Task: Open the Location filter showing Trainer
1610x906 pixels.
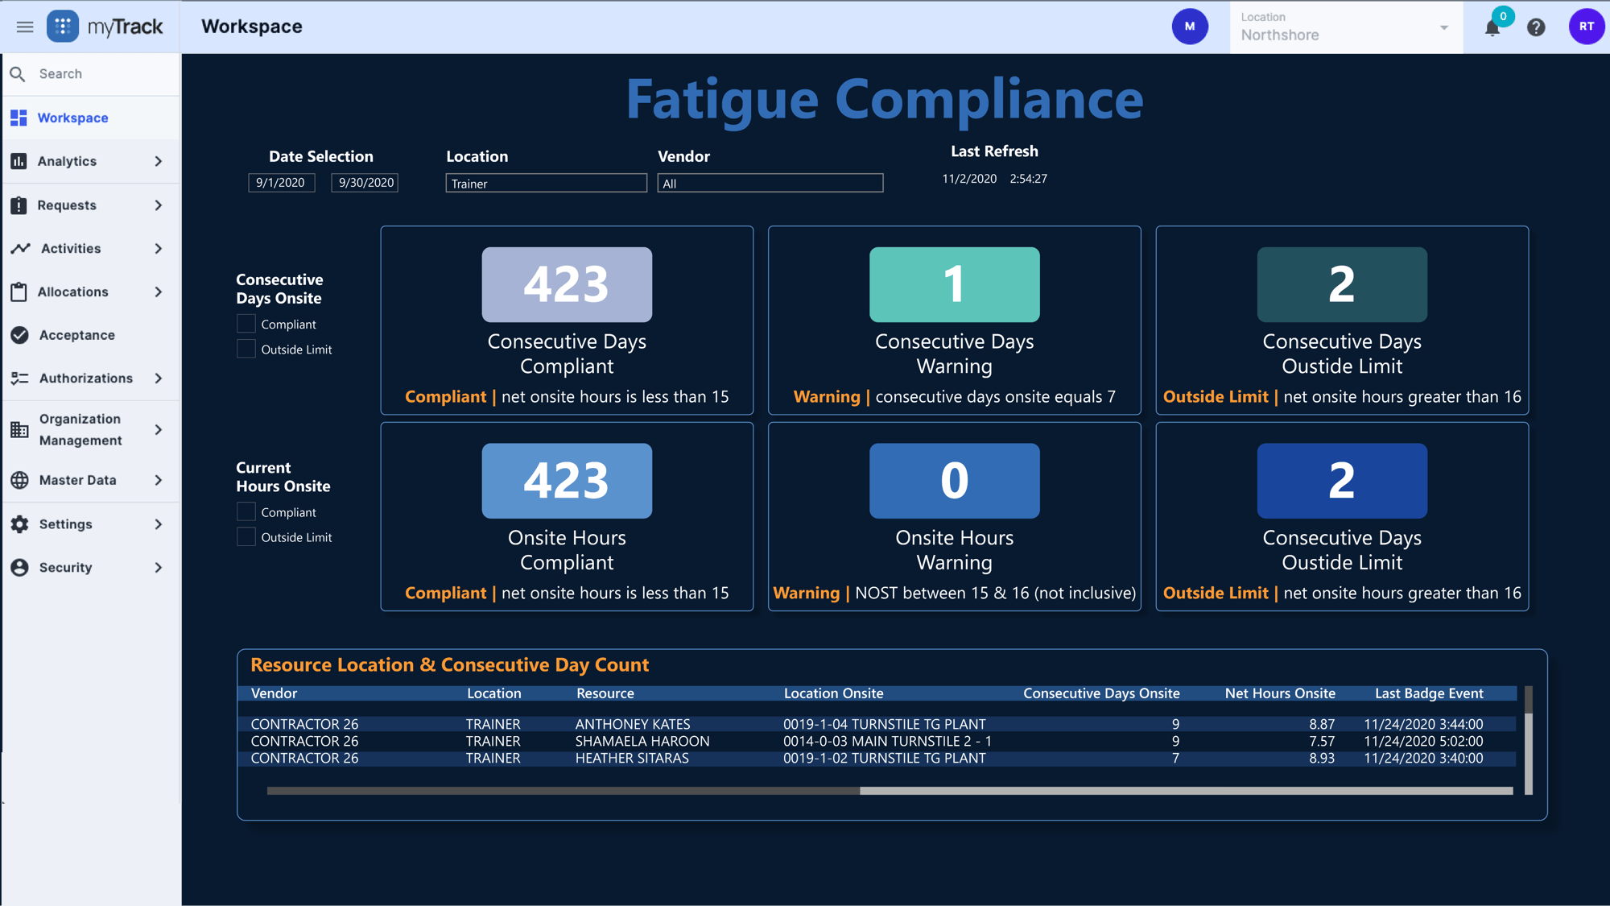Action: tap(546, 184)
